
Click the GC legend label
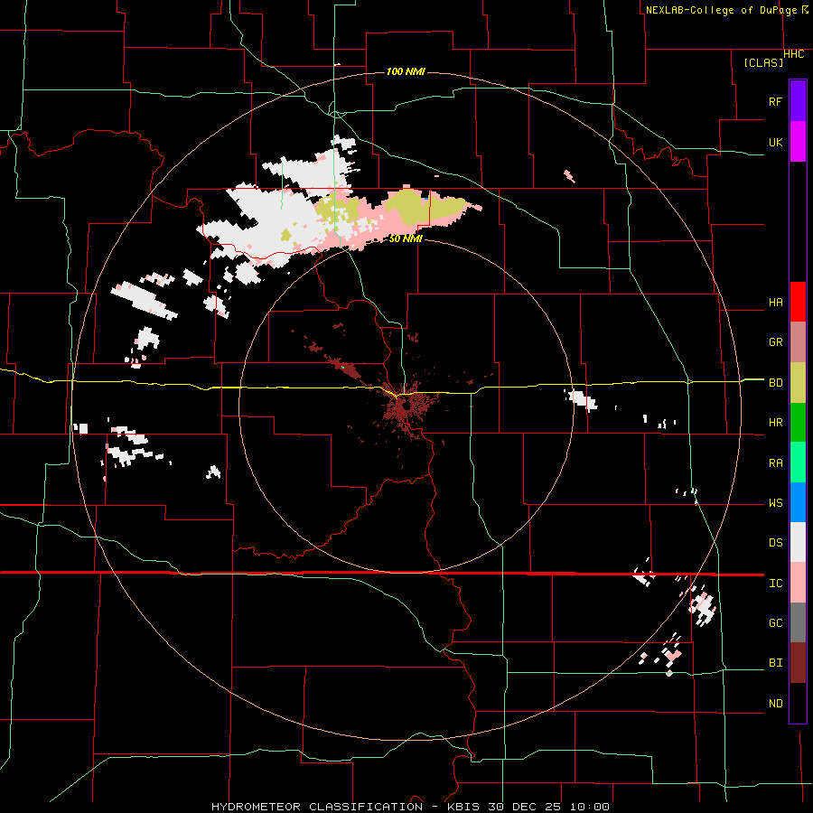click(x=775, y=623)
